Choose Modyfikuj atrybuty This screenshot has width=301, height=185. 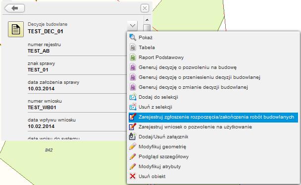tap(159, 167)
